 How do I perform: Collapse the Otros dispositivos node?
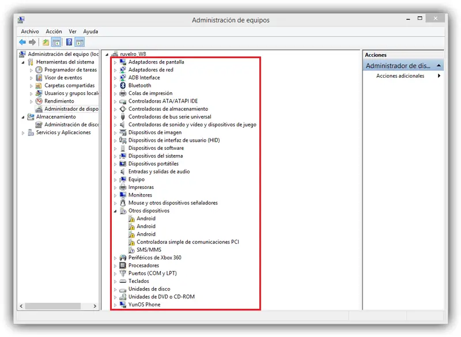click(x=115, y=211)
